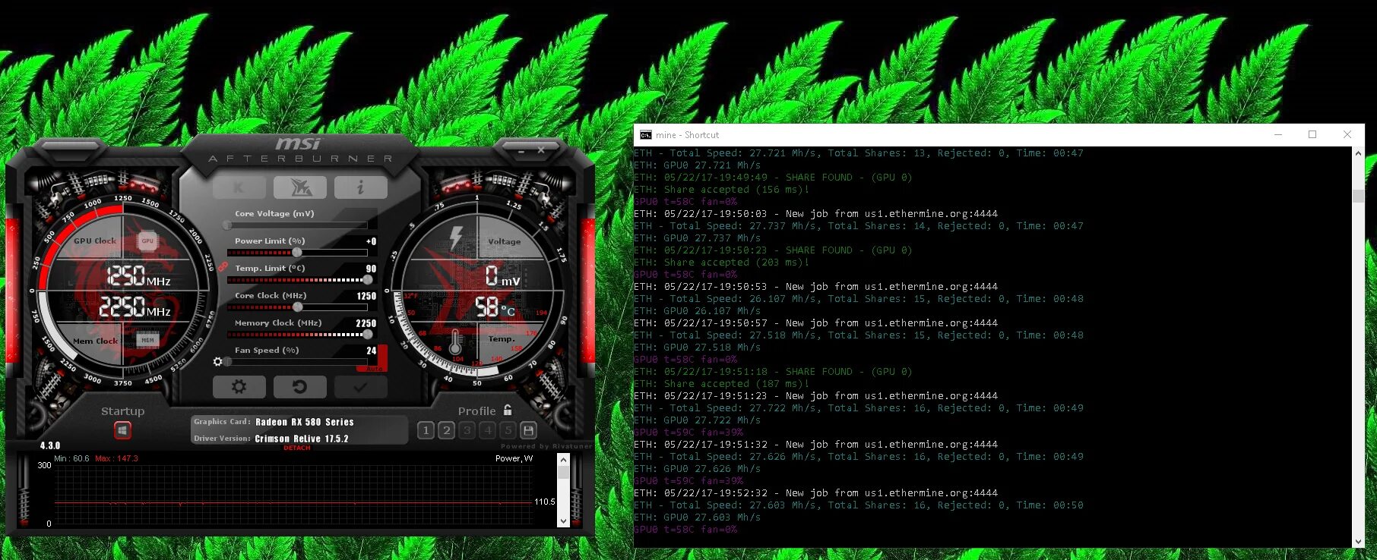
Task: Click the Temp. Limit slider handle
Action: 368,280
